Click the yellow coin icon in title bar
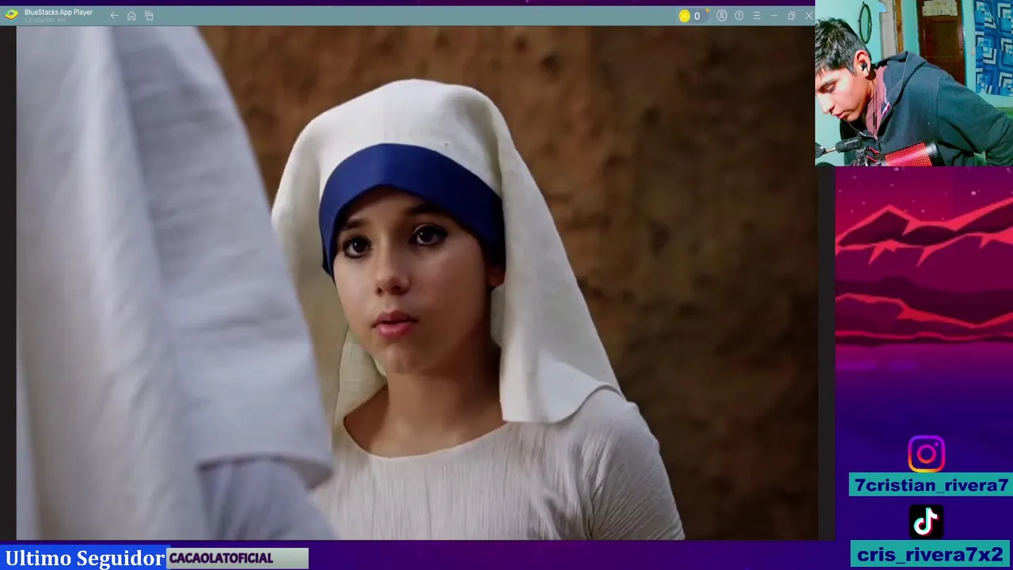1013x570 pixels. click(x=685, y=16)
